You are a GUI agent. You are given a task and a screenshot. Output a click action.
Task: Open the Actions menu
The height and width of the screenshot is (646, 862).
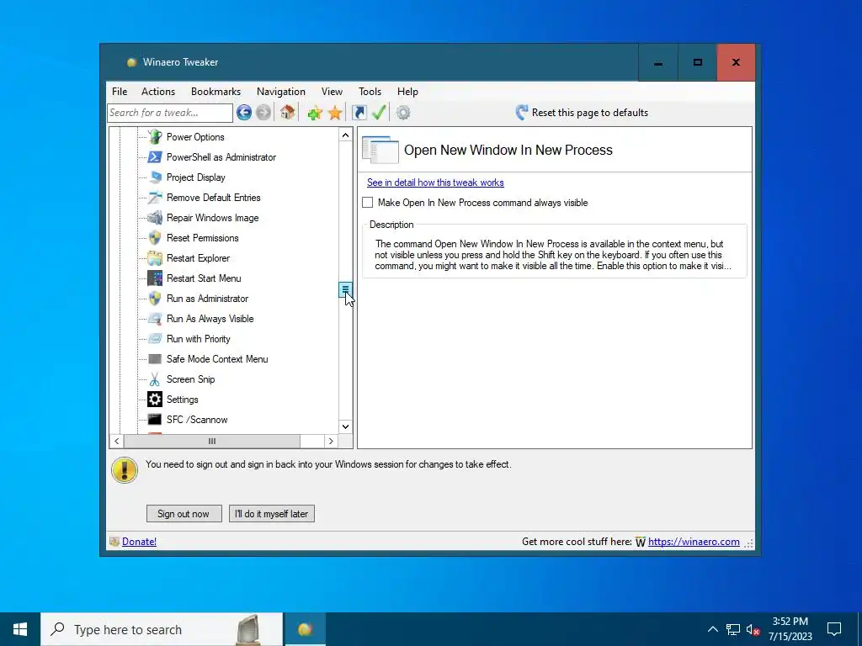click(x=158, y=92)
